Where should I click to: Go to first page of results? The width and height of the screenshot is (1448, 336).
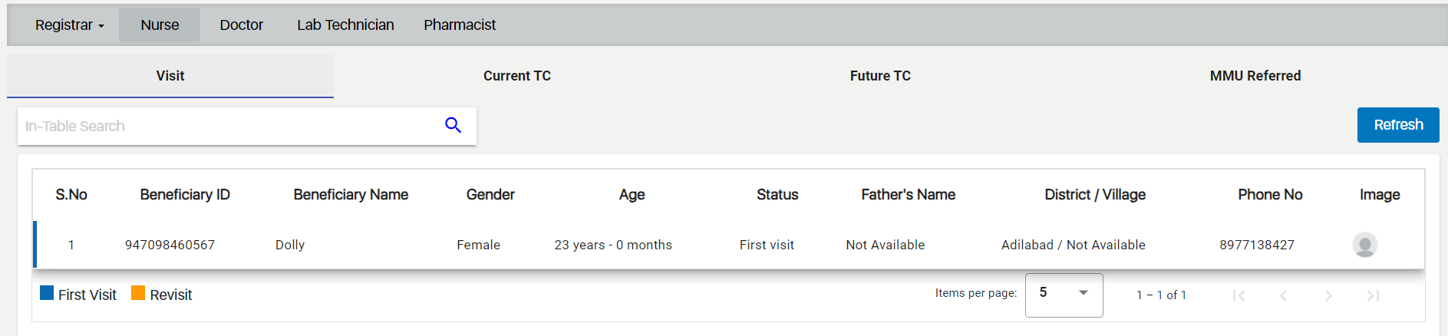coord(1239,295)
